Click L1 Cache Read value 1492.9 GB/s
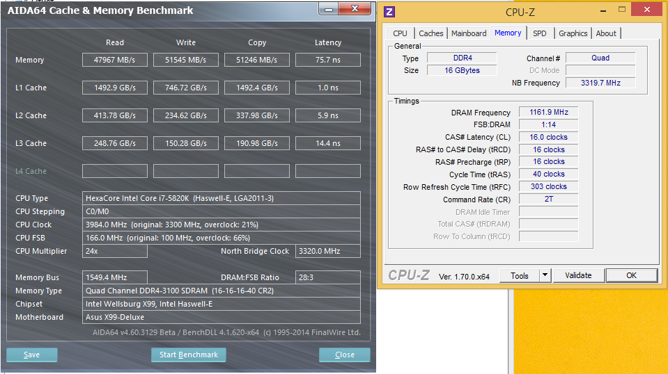Image resolution: width=668 pixels, height=374 pixels. tap(115, 88)
